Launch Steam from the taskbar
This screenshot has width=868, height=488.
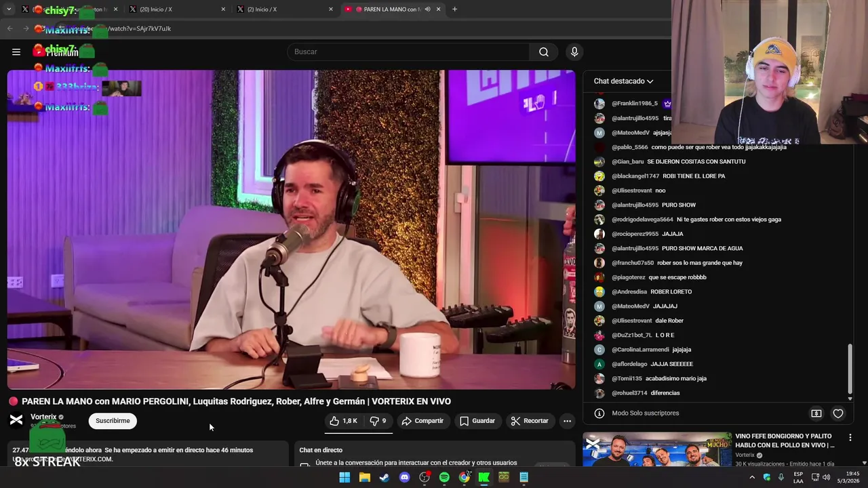(x=384, y=477)
